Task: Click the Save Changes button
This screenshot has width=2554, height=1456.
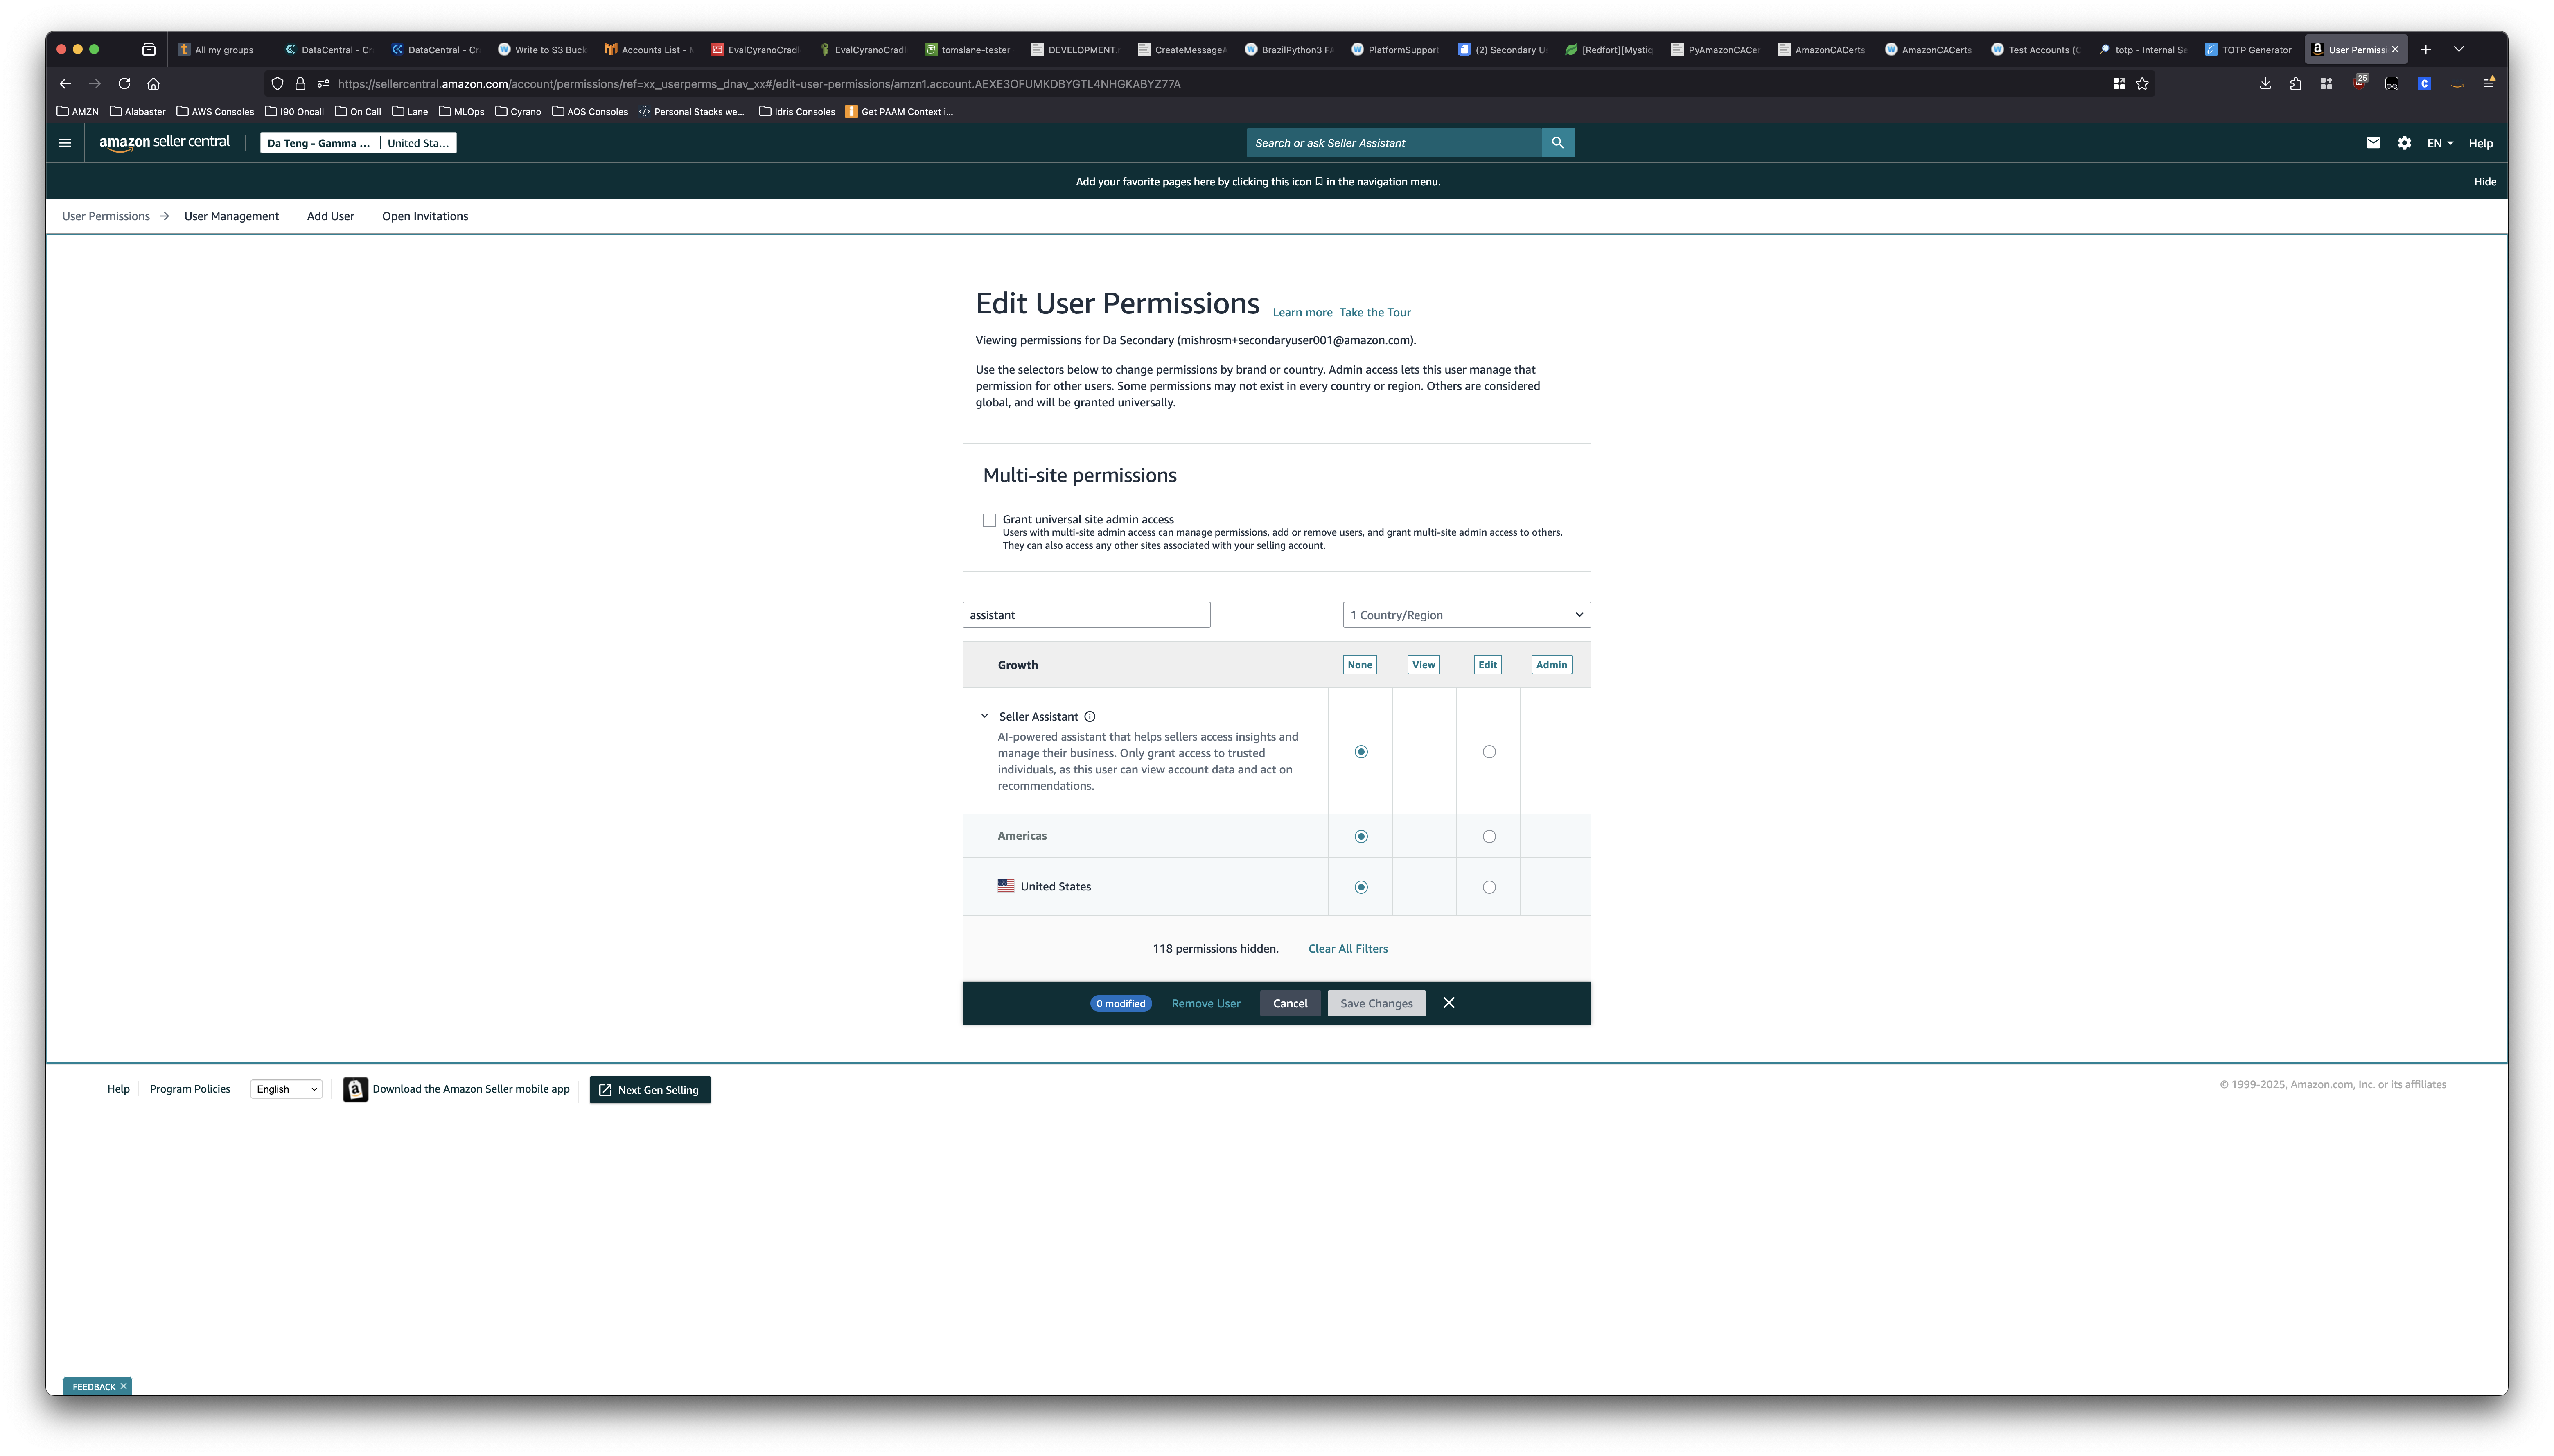Action: pos(1376,1004)
